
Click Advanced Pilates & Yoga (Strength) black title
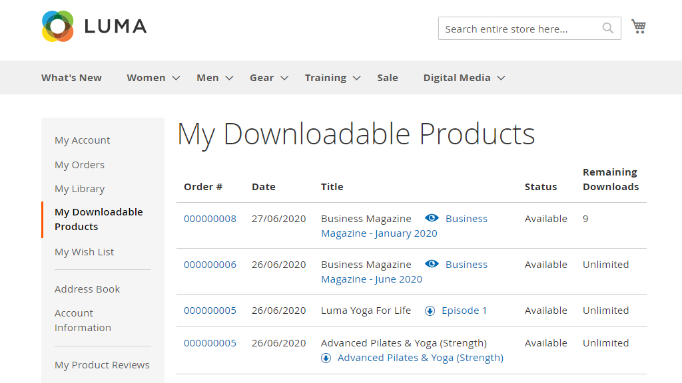[x=404, y=343]
